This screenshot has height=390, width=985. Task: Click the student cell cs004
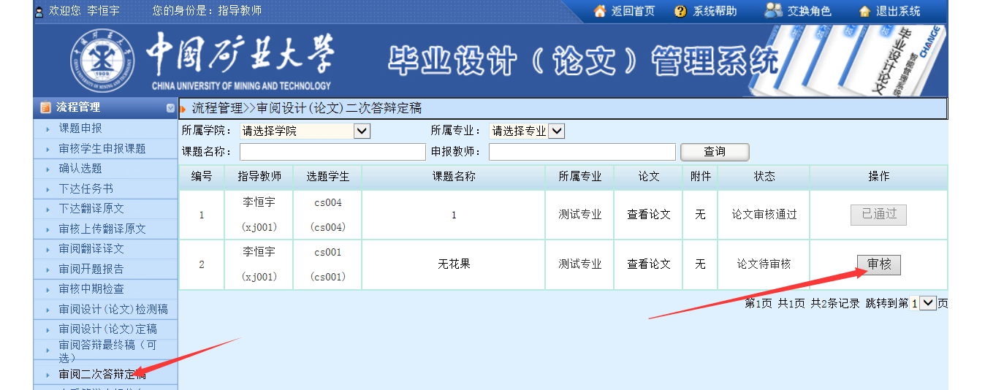327,215
